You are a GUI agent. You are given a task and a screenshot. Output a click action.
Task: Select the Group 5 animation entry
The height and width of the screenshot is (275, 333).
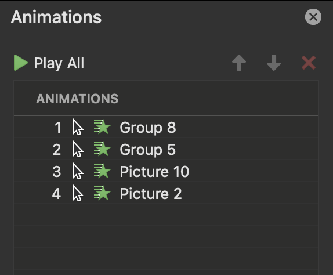166,149
